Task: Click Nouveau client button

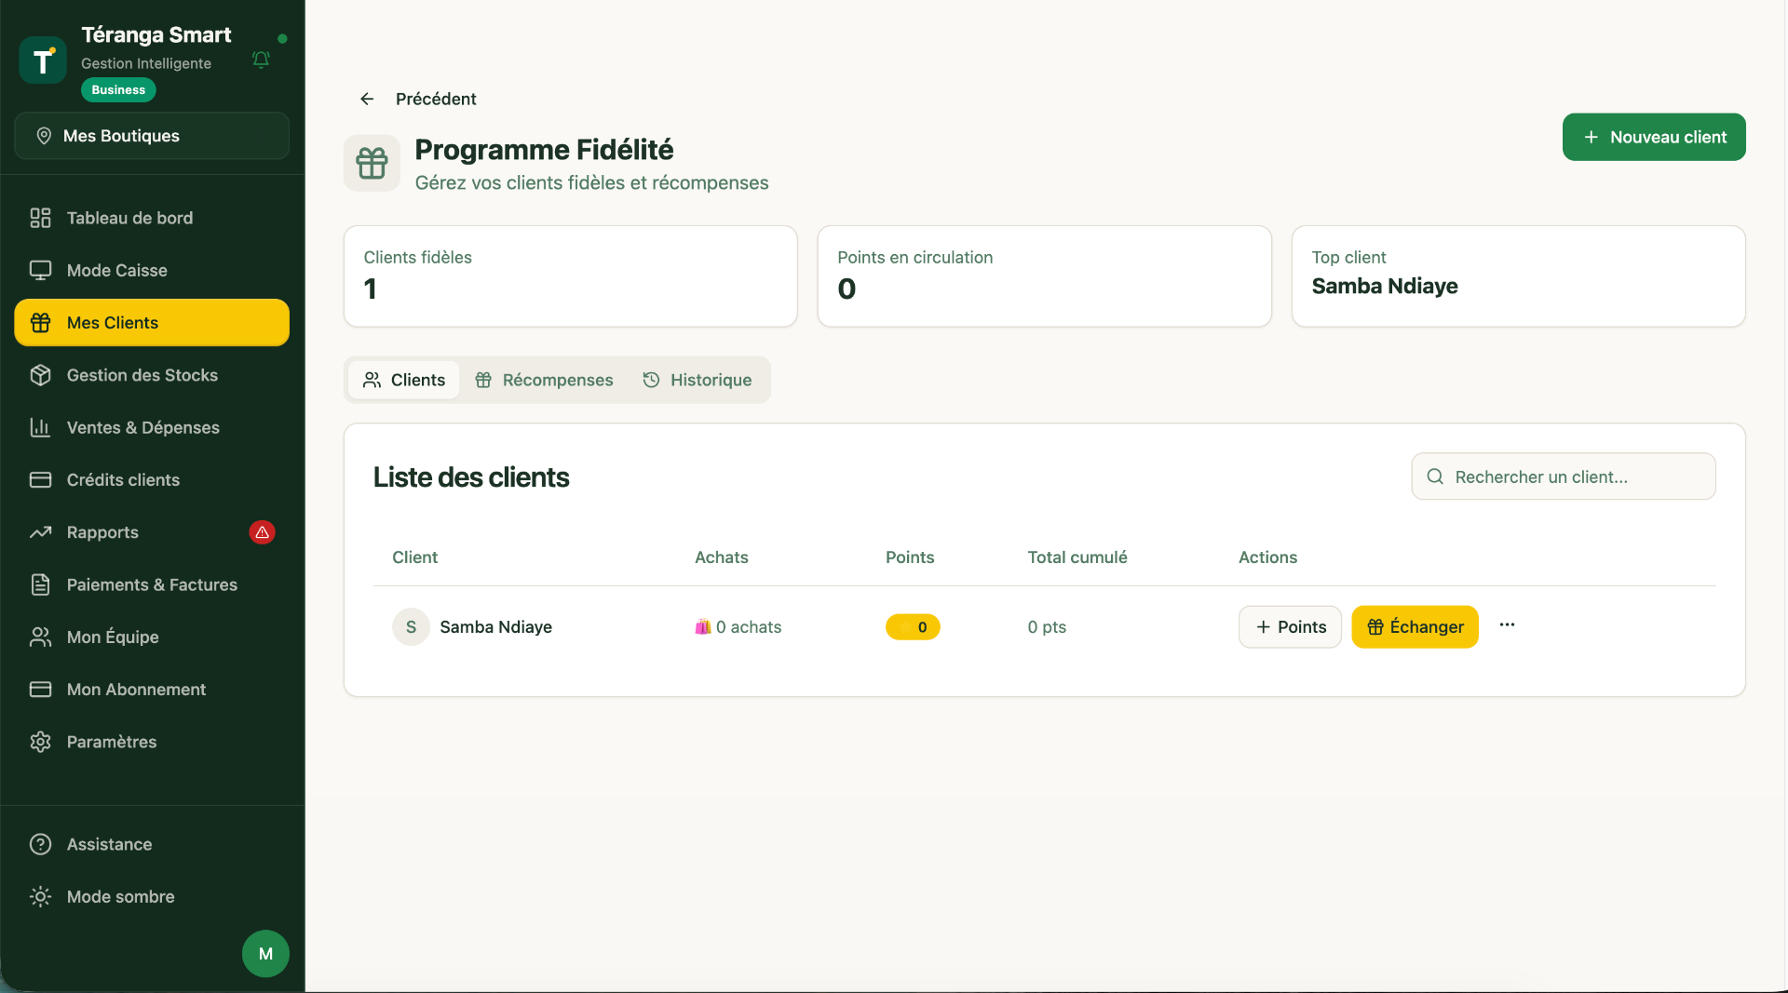Action: pyautogui.click(x=1654, y=137)
